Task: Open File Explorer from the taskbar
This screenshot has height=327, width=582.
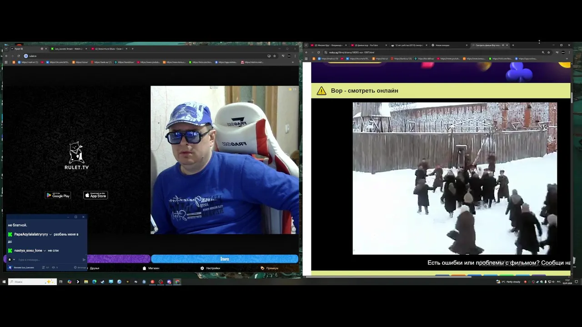Action: 86,282
